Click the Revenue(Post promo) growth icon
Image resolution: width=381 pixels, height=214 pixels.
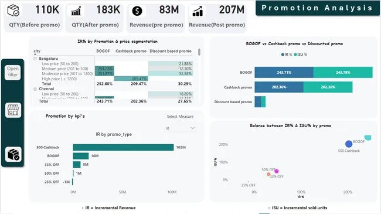coord(198,11)
